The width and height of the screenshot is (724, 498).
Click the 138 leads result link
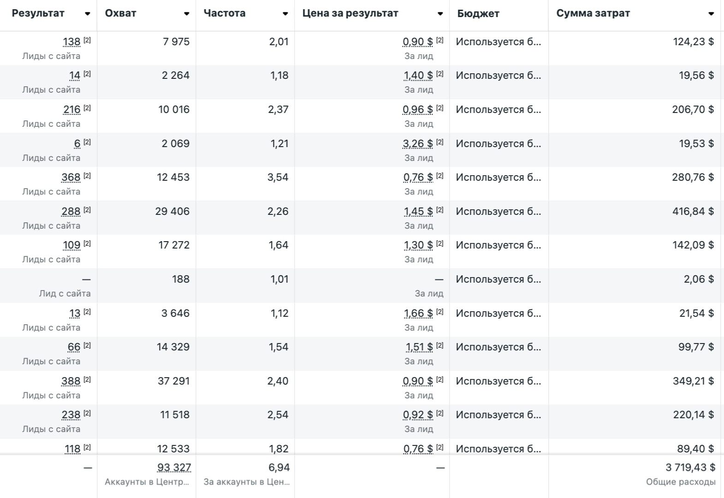(71, 42)
